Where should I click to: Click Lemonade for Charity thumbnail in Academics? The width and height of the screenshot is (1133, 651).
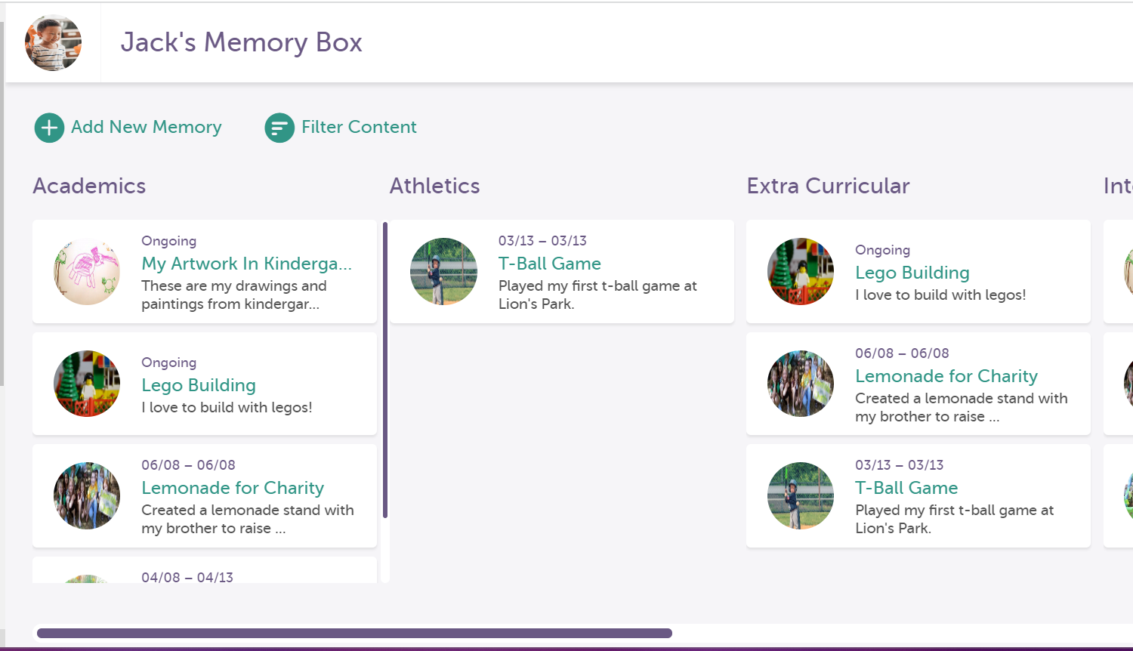click(87, 495)
